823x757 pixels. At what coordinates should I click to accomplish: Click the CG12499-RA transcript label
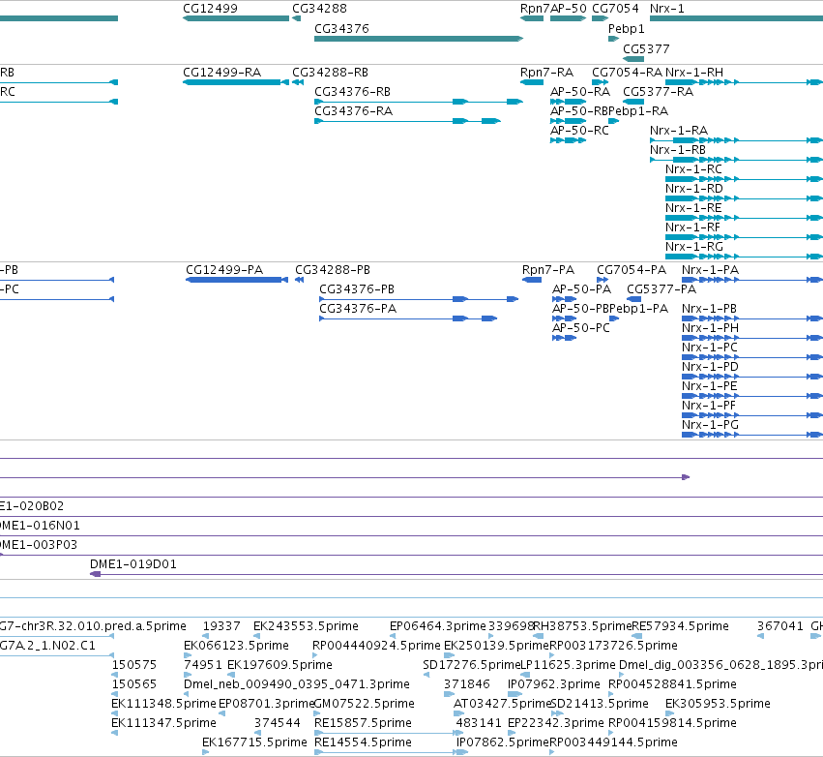tap(221, 73)
